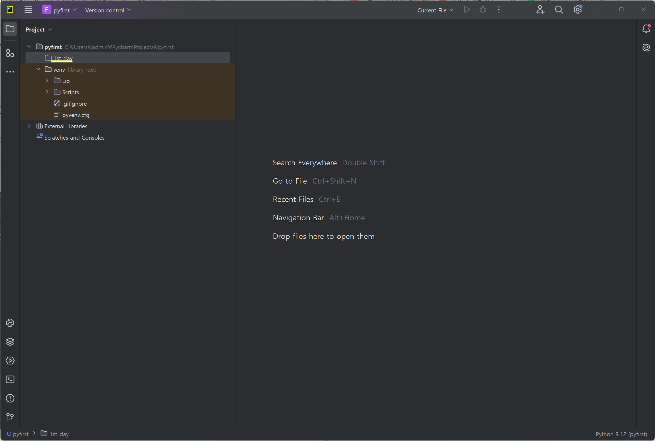Click the Run button

pos(467,10)
